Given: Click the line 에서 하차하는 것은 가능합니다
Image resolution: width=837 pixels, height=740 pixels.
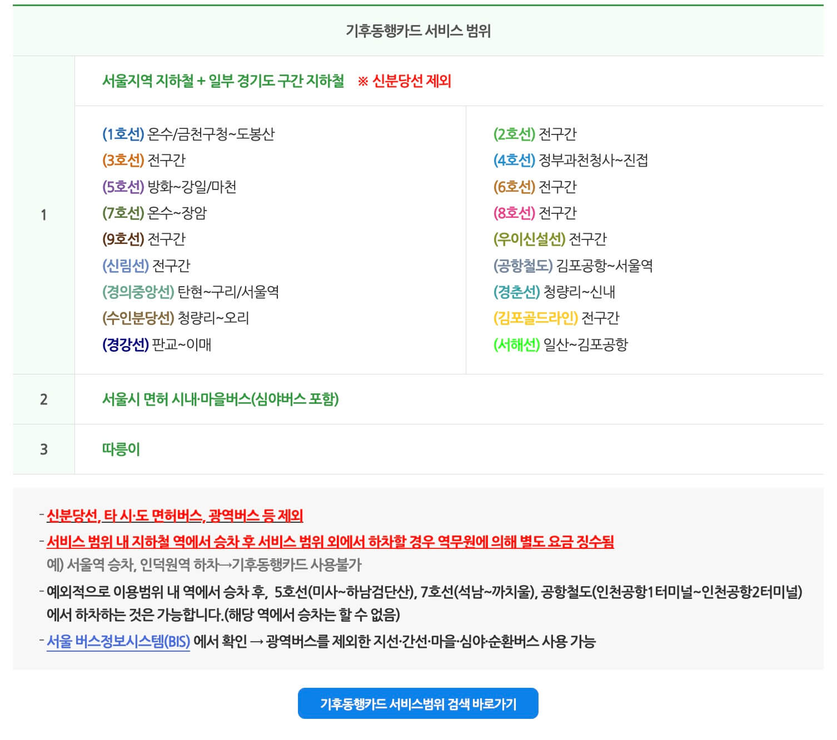Looking at the screenshot, I should click(x=223, y=615).
